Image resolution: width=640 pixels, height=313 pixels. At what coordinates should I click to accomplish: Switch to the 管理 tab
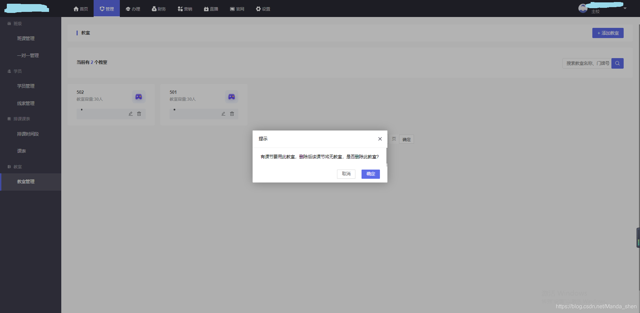pyautogui.click(x=107, y=8)
